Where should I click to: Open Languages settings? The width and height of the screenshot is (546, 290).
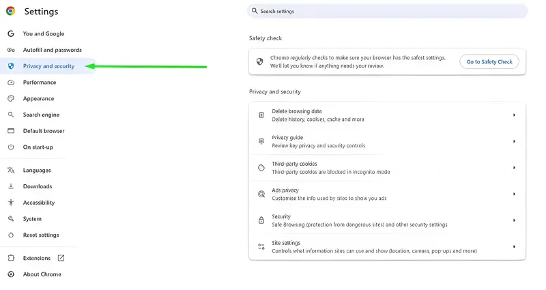click(x=37, y=170)
